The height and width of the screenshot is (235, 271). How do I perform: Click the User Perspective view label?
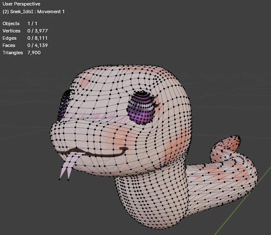(x=21, y=4)
